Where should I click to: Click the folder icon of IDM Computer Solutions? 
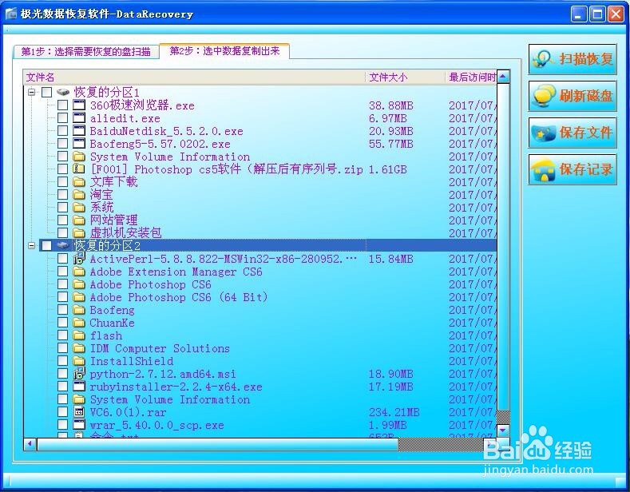tap(79, 348)
